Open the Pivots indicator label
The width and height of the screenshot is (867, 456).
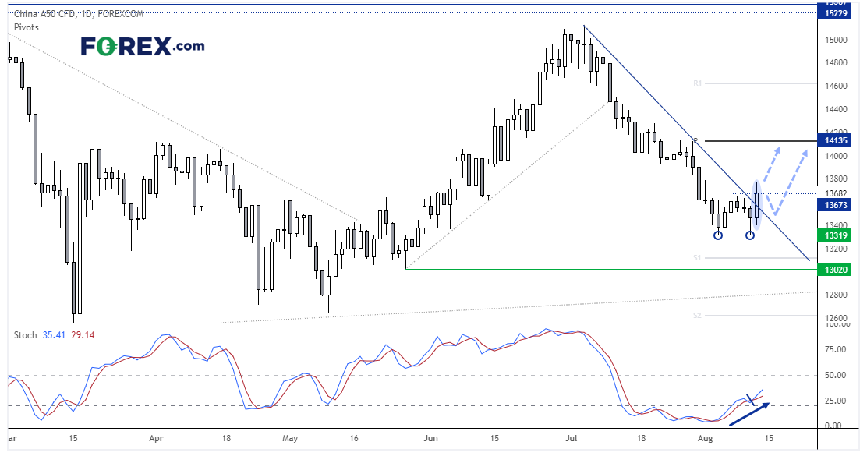tap(27, 27)
